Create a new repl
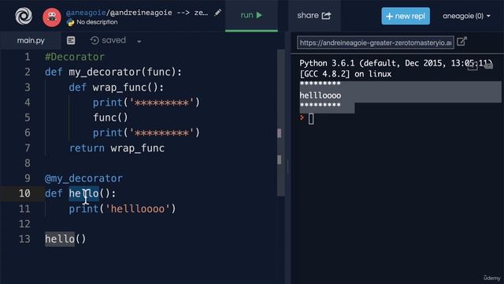The height and width of the screenshot is (284, 504). point(406,16)
